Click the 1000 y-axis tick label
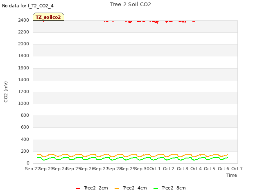 (x=24, y=103)
